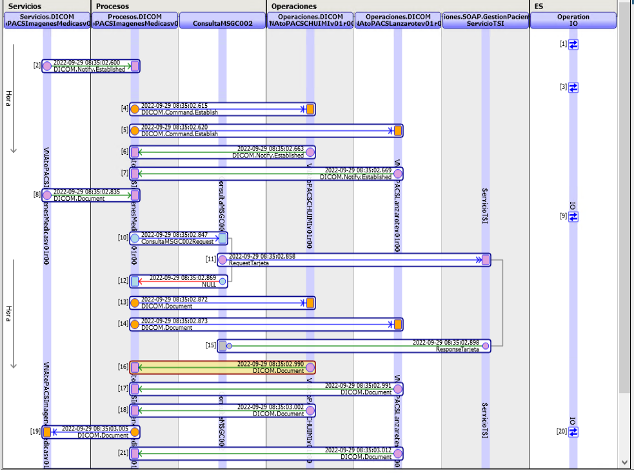Click the vertical scrollbar thumb
The width and height of the screenshot is (634, 473).
coord(624,194)
